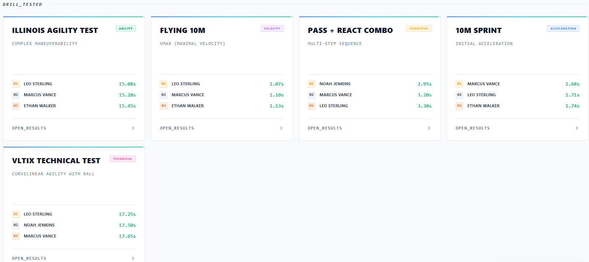Select rank 01 badge in Flying 10M
Screen dimensions: 589x262
tap(164, 84)
